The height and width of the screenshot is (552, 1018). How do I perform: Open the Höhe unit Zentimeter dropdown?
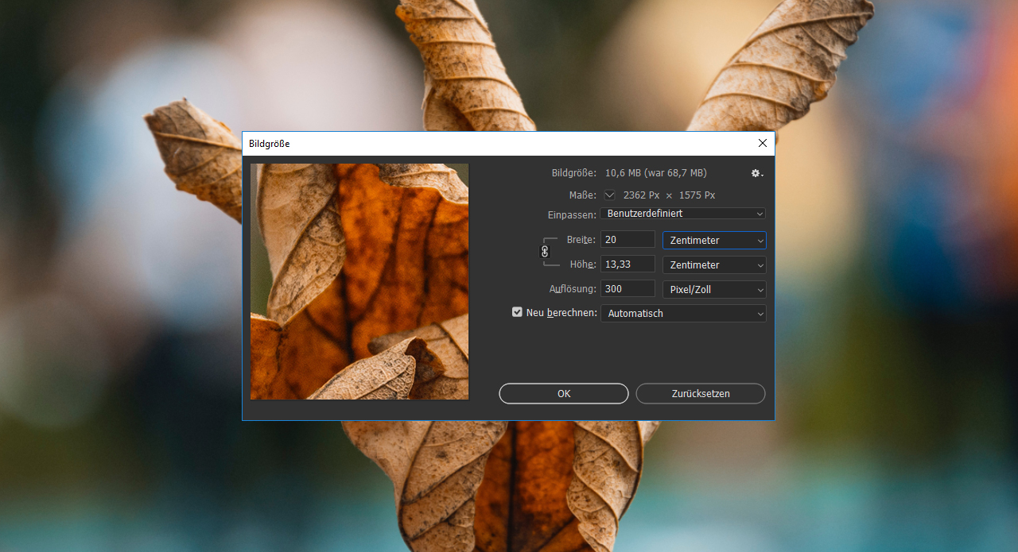(713, 265)
